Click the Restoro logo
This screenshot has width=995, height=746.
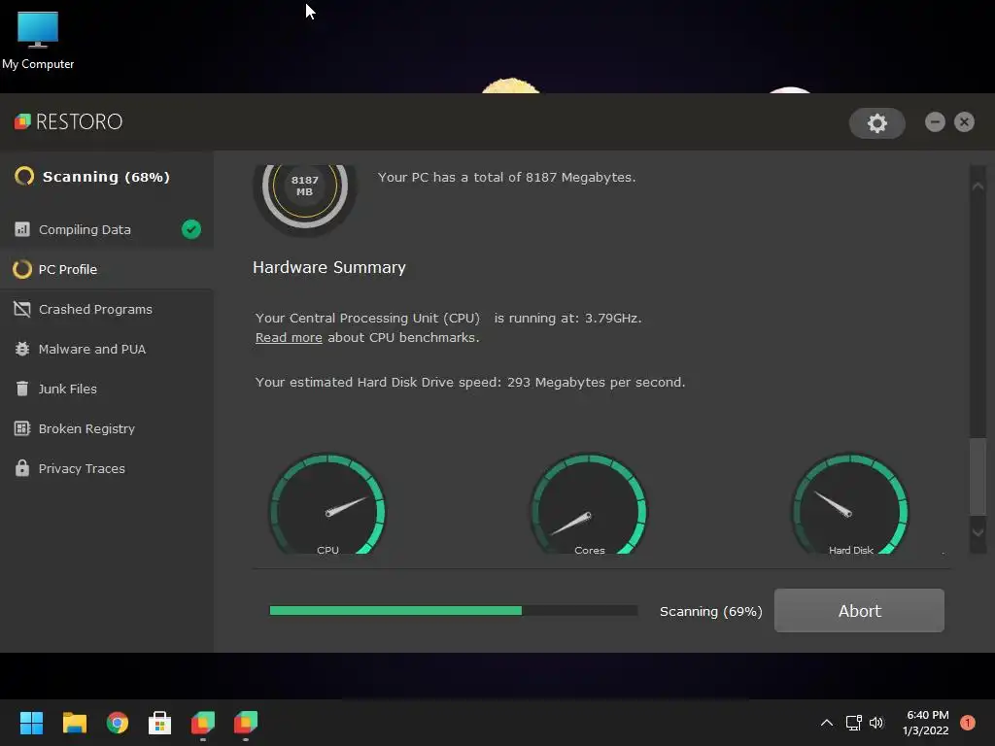point(69,121)
